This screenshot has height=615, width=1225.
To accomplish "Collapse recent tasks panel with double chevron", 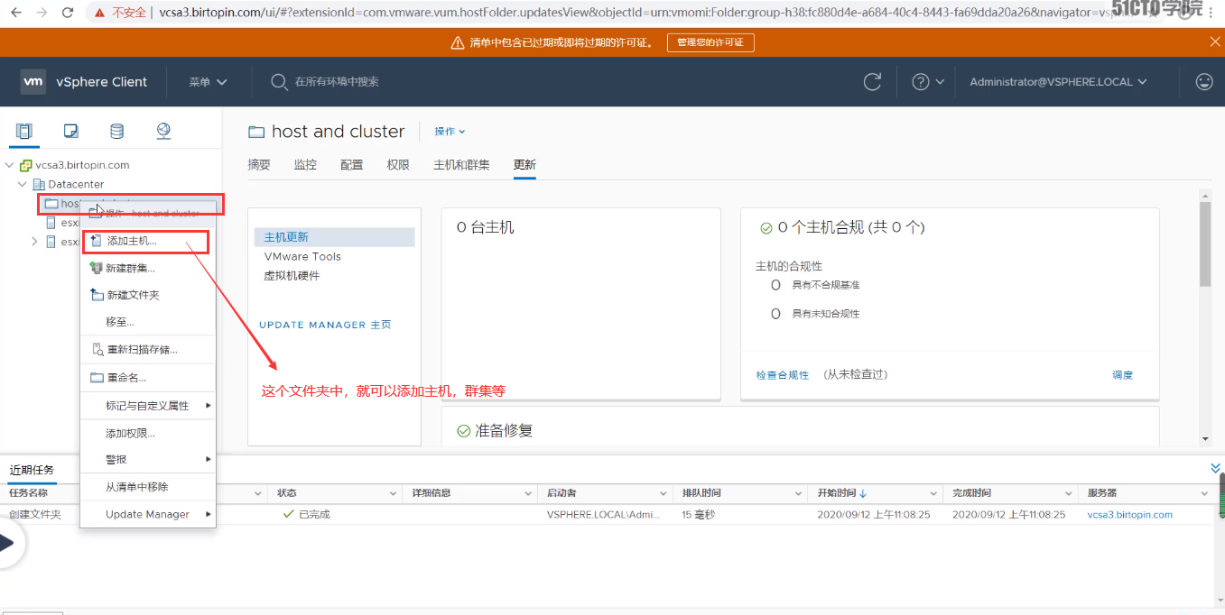I will (1215, 468).
